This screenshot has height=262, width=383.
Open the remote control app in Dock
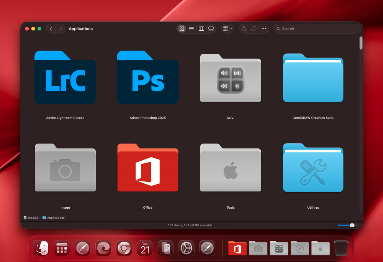point(165,248)
